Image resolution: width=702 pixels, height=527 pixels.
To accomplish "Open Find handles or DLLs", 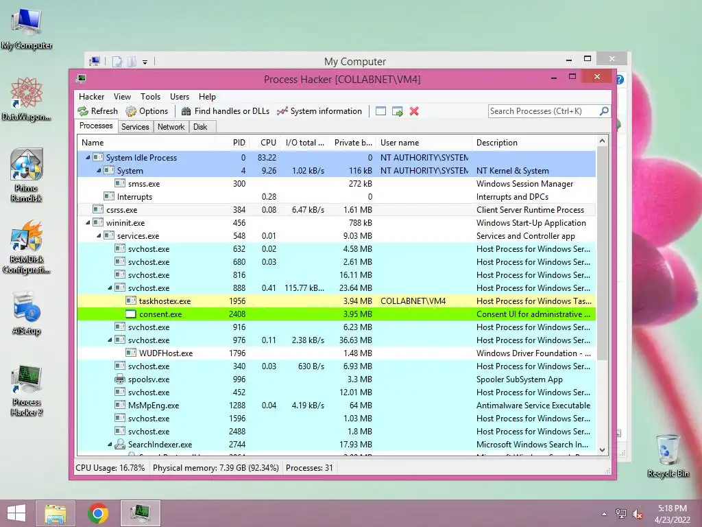I will (225, 111).
